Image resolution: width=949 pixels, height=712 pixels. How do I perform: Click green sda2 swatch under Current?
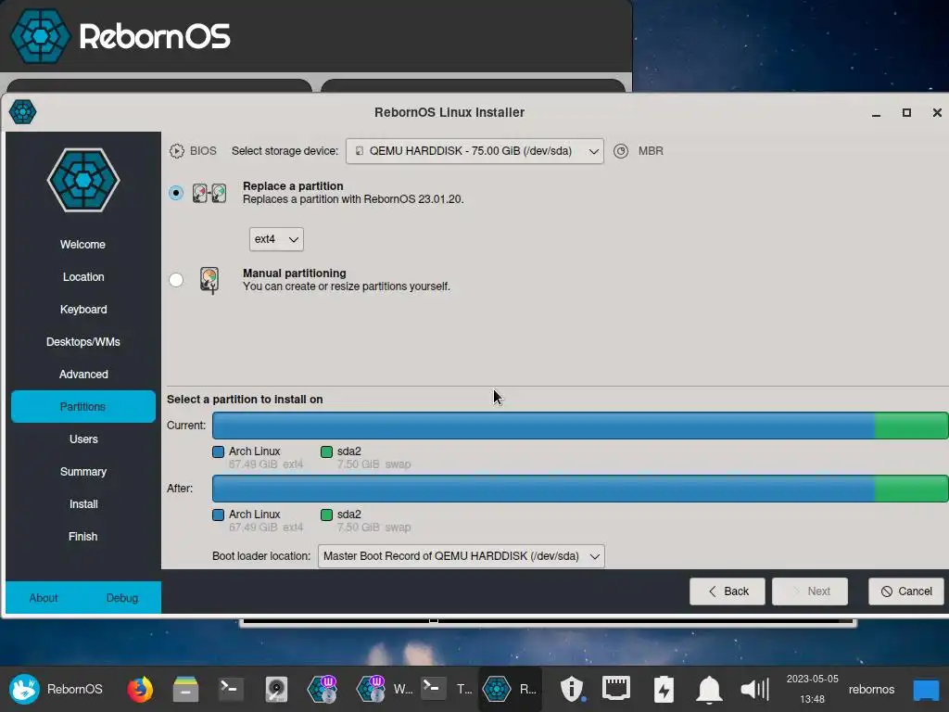tap(327, 451)
